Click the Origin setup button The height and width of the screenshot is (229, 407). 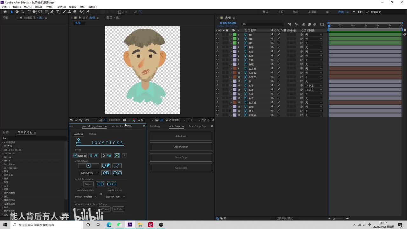pos(79,156)
